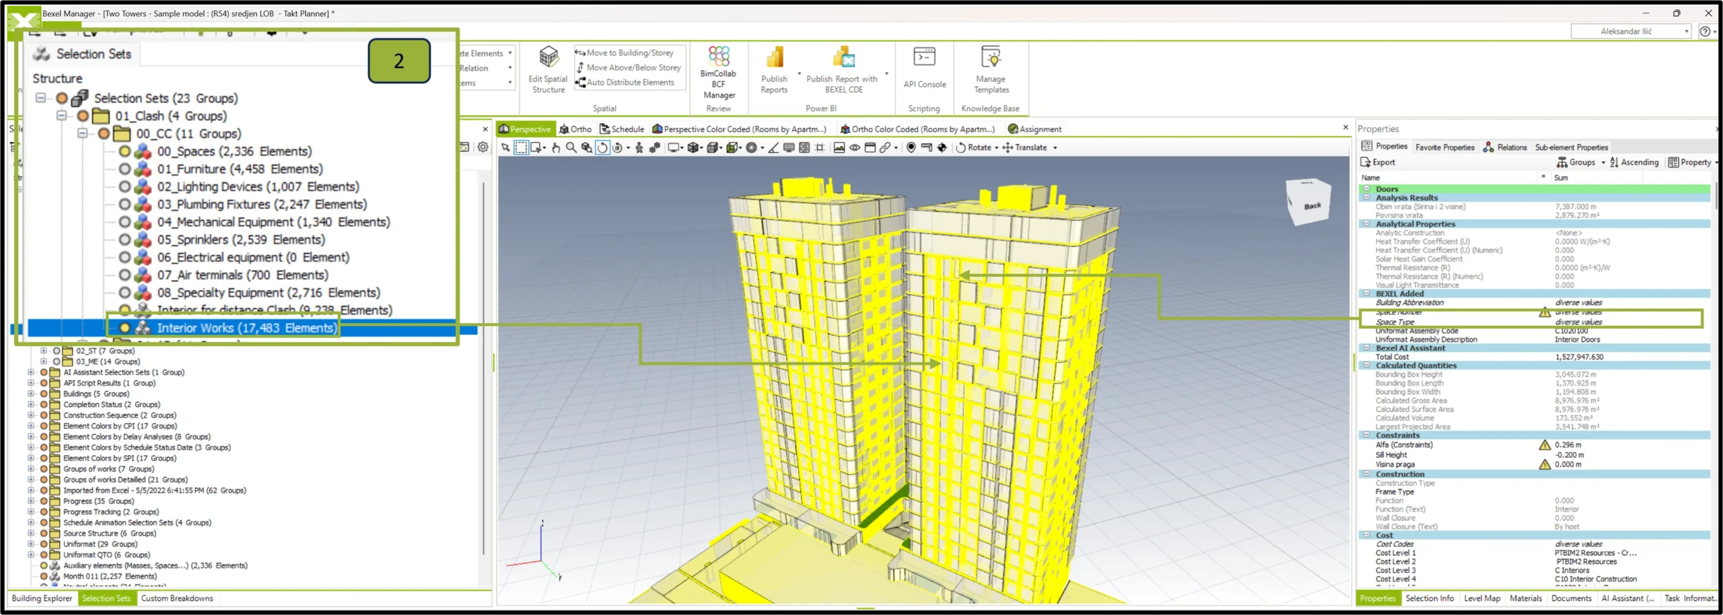Select the Month 011 (2,257 Elements) set
This screenshot has height=615, width=1723.
tap(110, 576)
